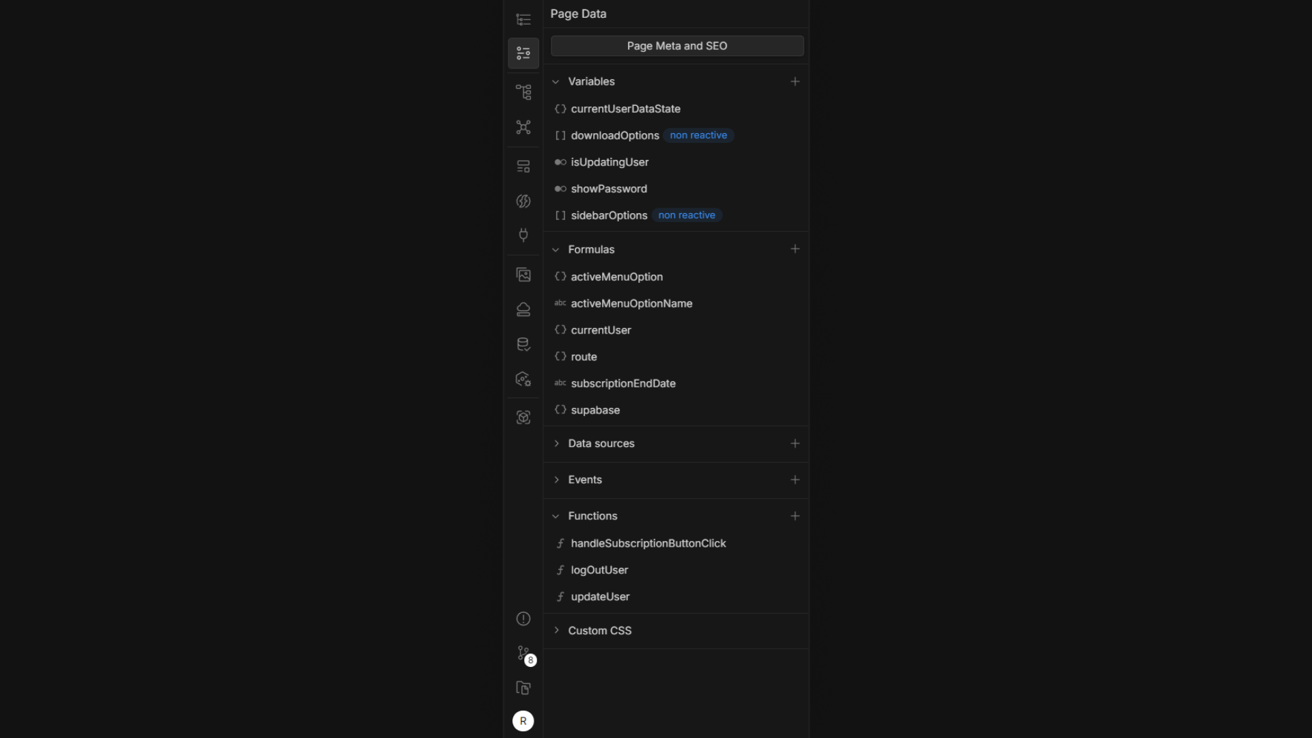
Task: Click the warning issues circle icon
Action: tap(523, 619)
